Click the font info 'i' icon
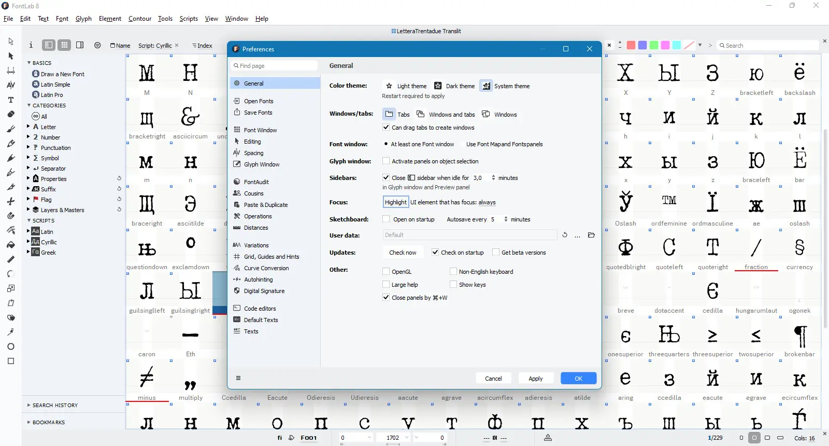The image size is (829, 446). click(x=31, y=45)
